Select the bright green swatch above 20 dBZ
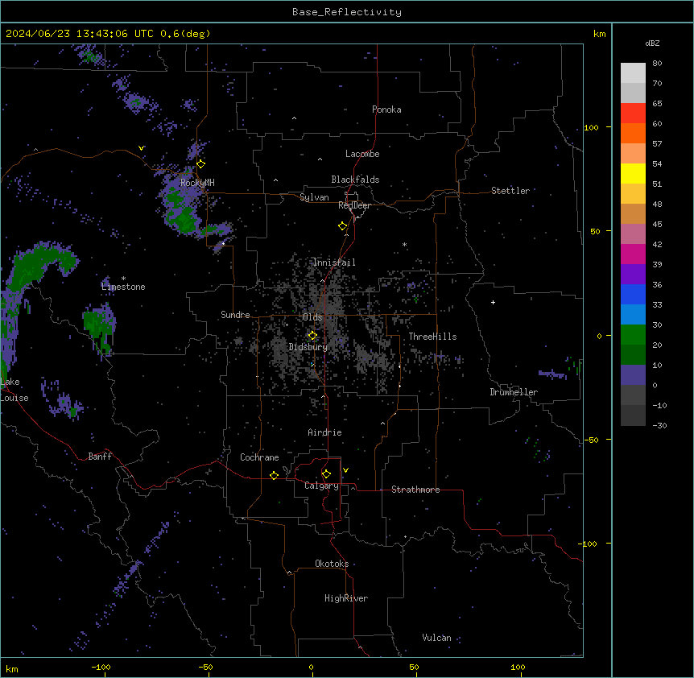This screenshot has height=678, width=694. coord(633,335)
